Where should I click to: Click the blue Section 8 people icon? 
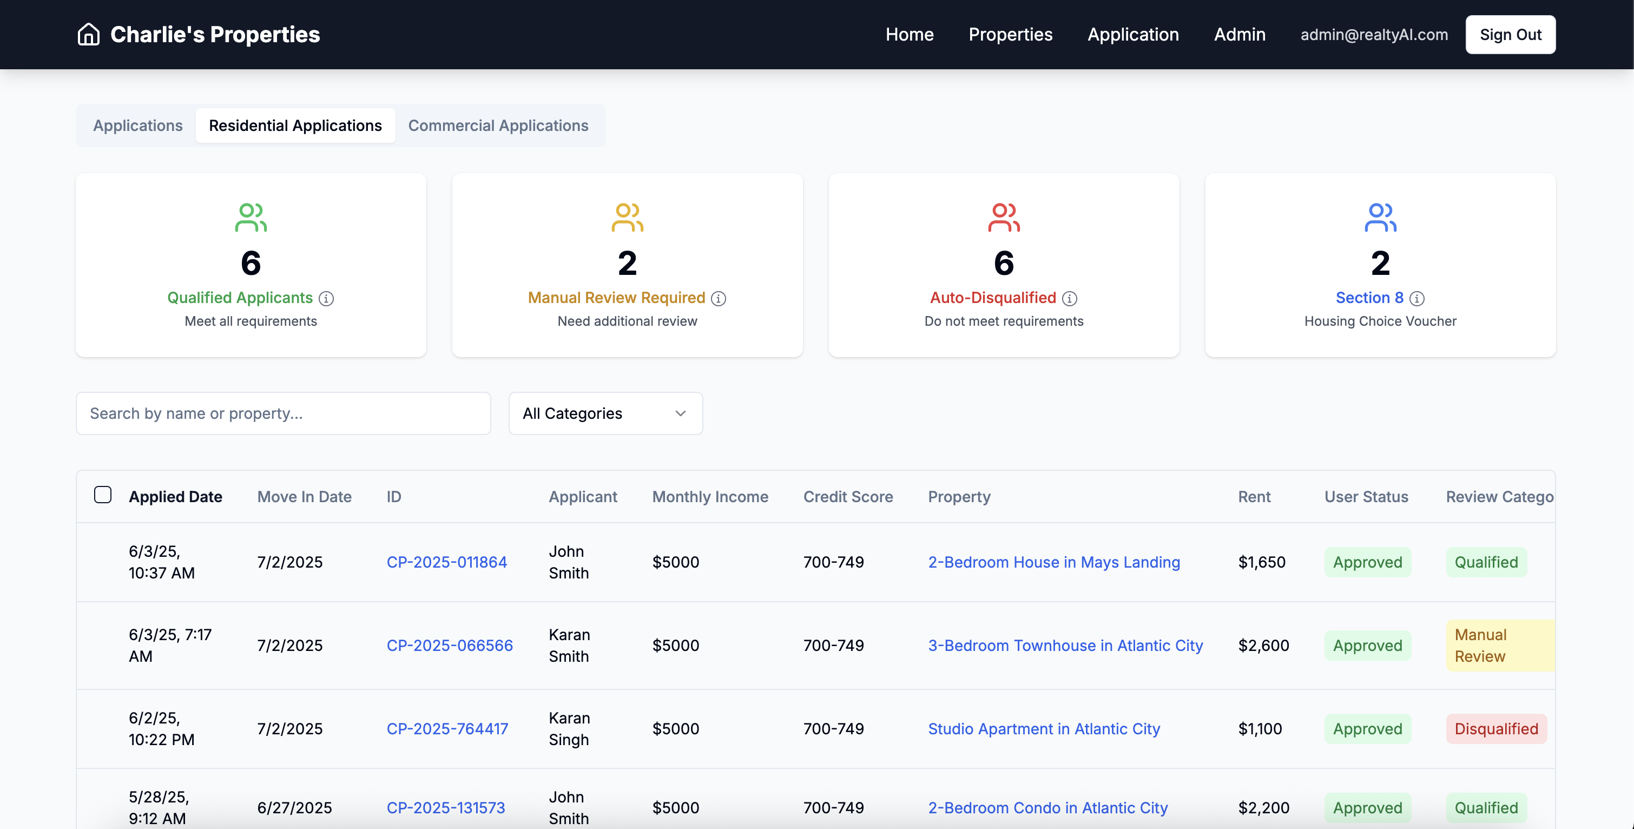[x=1380, y=218]
